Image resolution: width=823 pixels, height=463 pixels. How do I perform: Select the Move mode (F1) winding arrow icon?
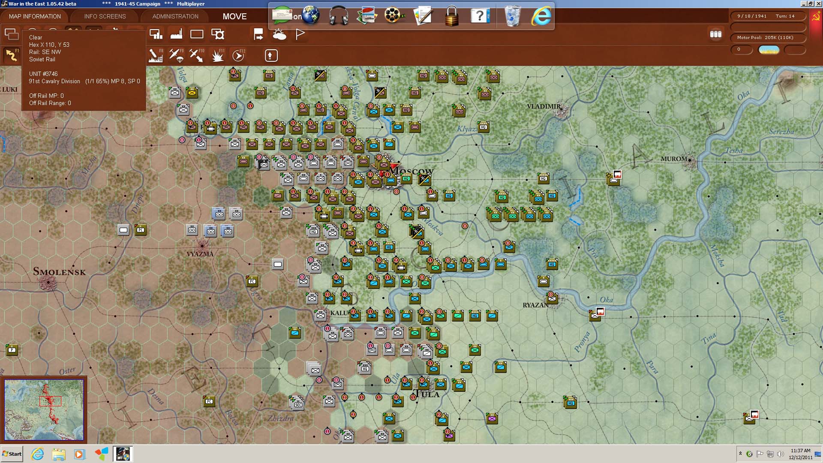(12, 55)
